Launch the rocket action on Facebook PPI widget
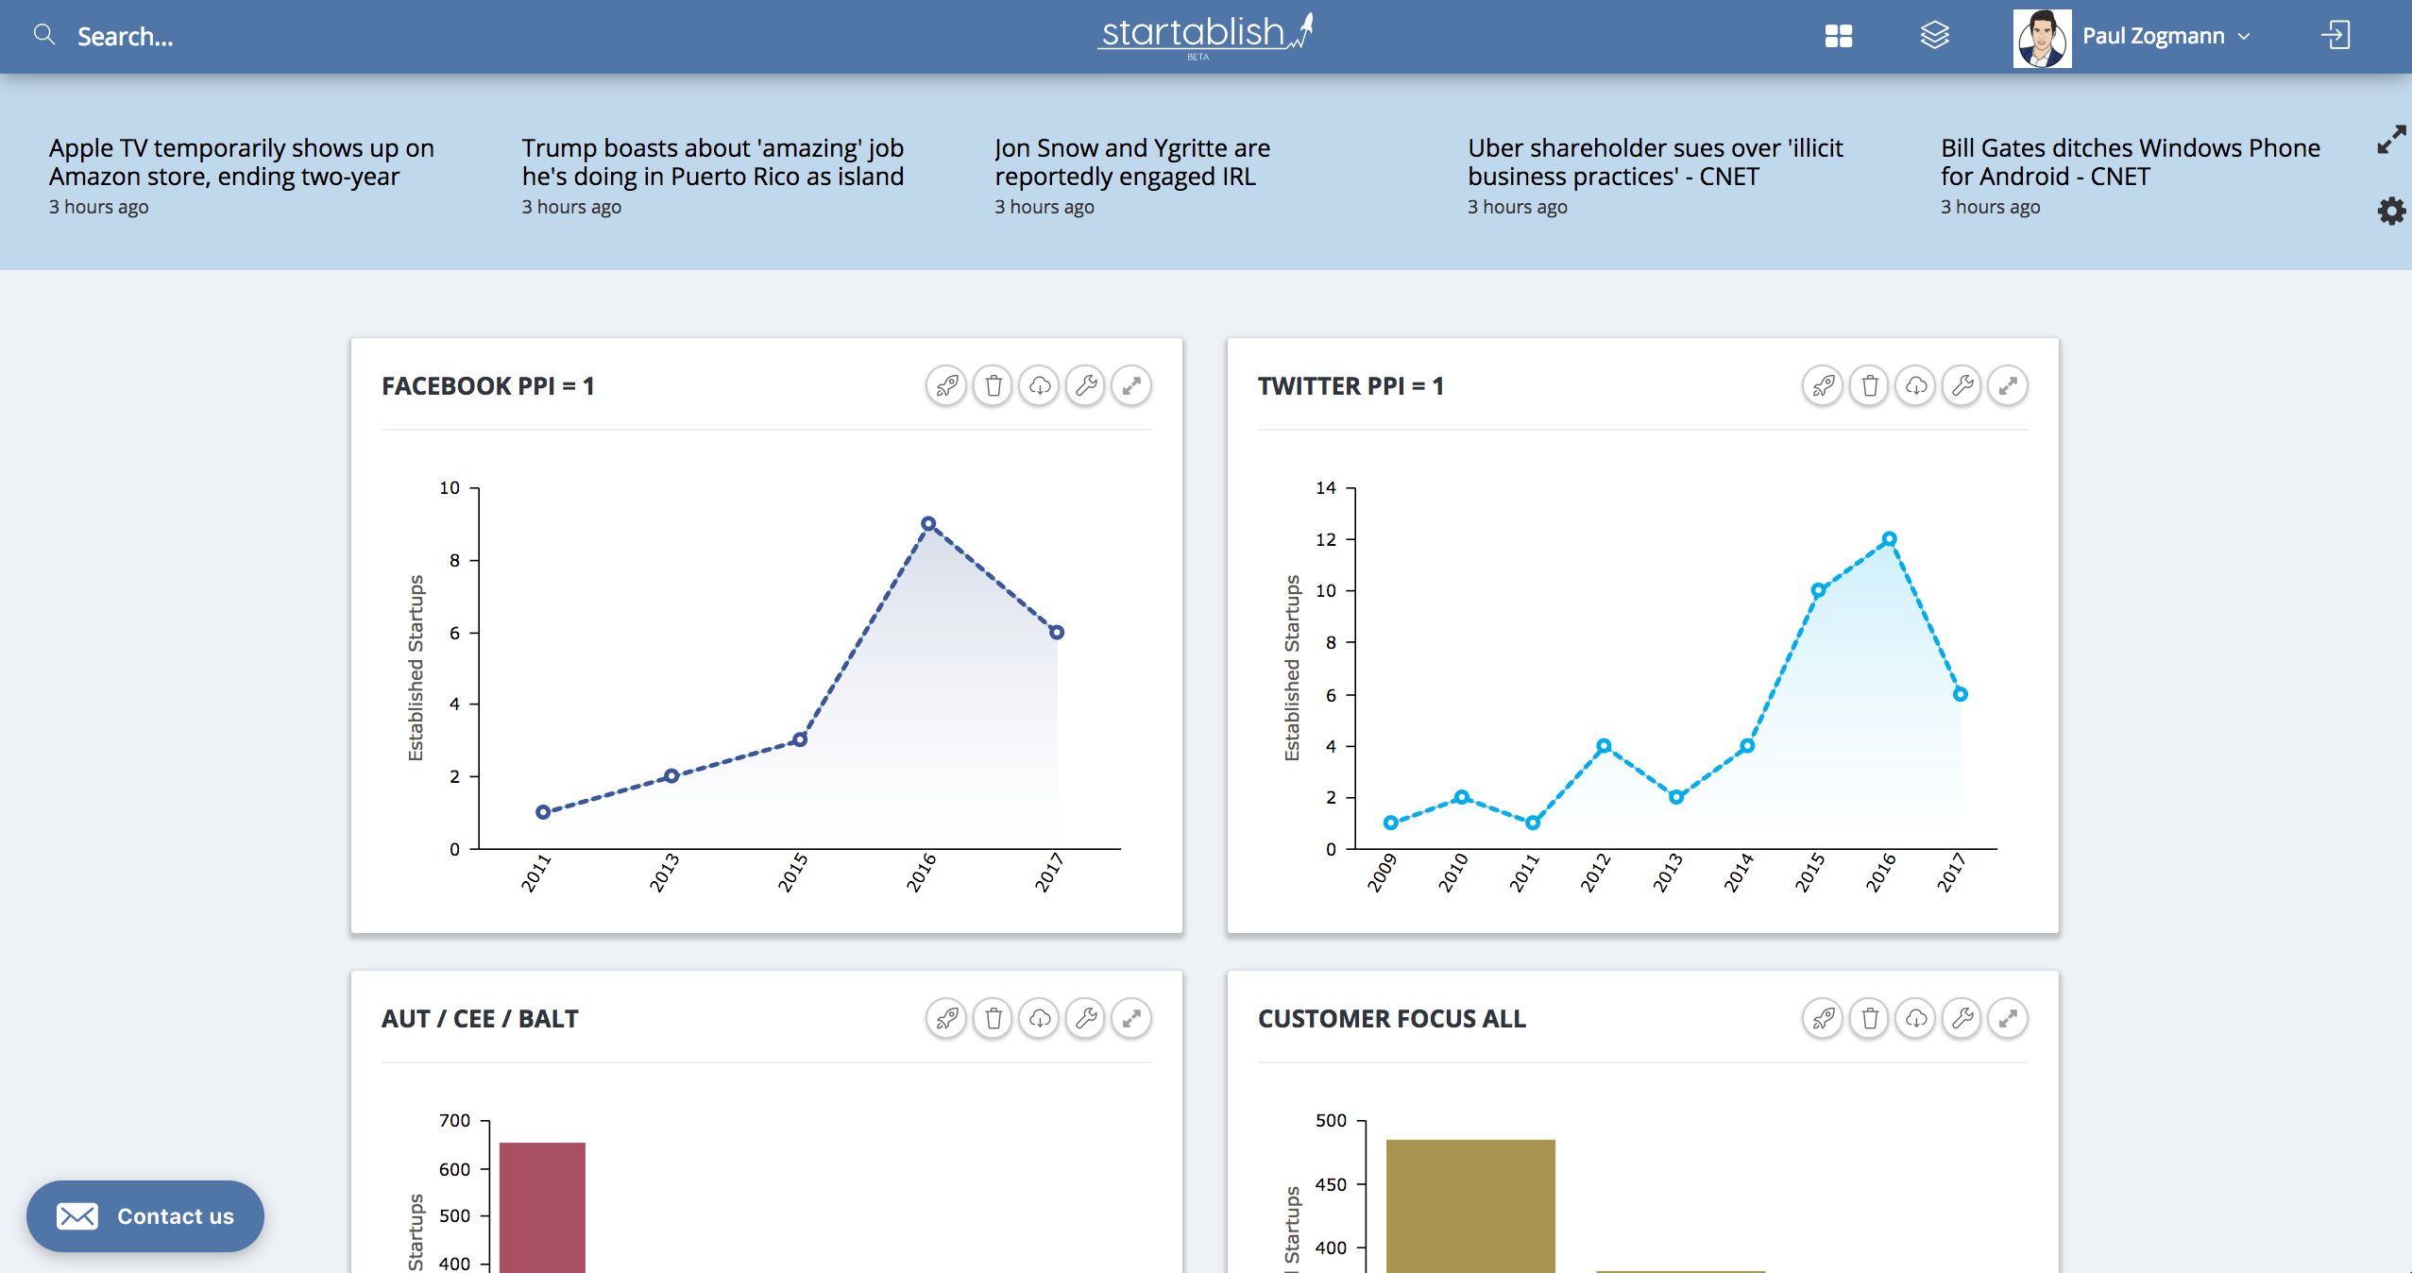Viewport: 2412px width, 1273px height. (947, 385)
